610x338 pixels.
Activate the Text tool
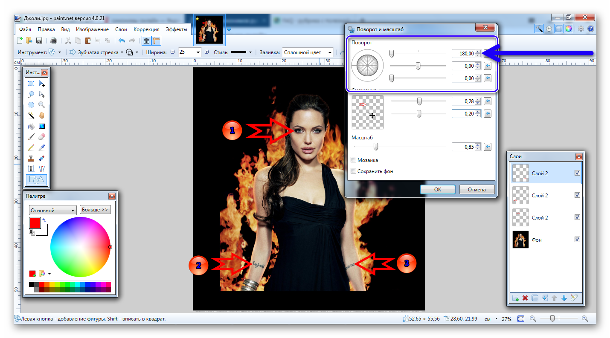[x=31, y=169]
